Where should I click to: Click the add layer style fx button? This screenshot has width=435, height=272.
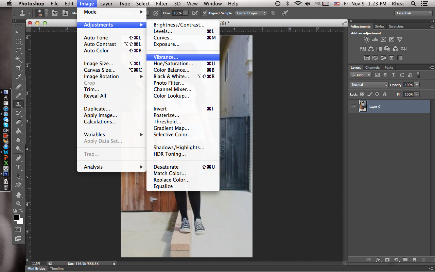tap(378, 260)
